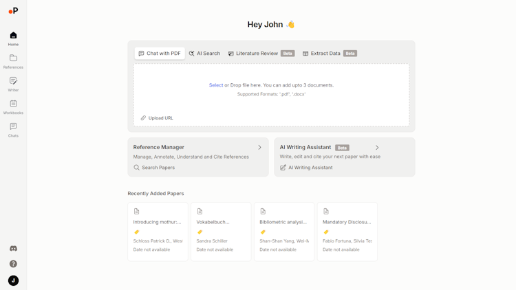Open the Discord community icon
The image size is (516, 290).
click(x=13, y=249)
